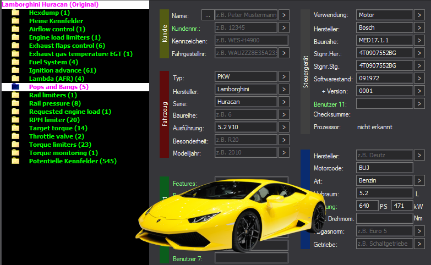The height and width of the screenshot is (265, 431).
Task: Open arrow list beside Softwarestand 091972
Action: (419, 78)
